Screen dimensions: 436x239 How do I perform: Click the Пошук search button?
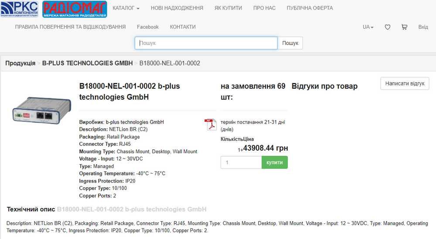pyautogui.click(x=290, y=43)
